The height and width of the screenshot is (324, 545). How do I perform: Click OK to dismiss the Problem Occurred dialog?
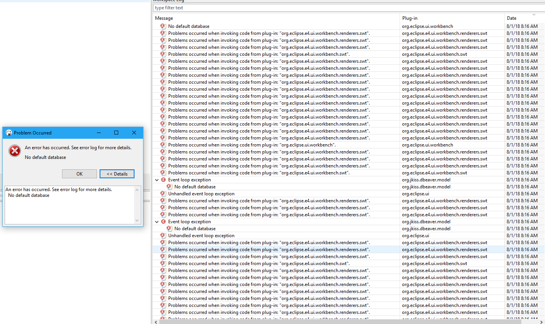79,174
